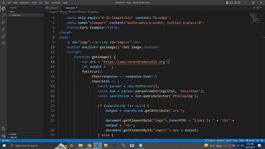This screenshot has width=265, height=149.
Task: Open the errors and warnings status item
Action: click(x=5, y=141)
